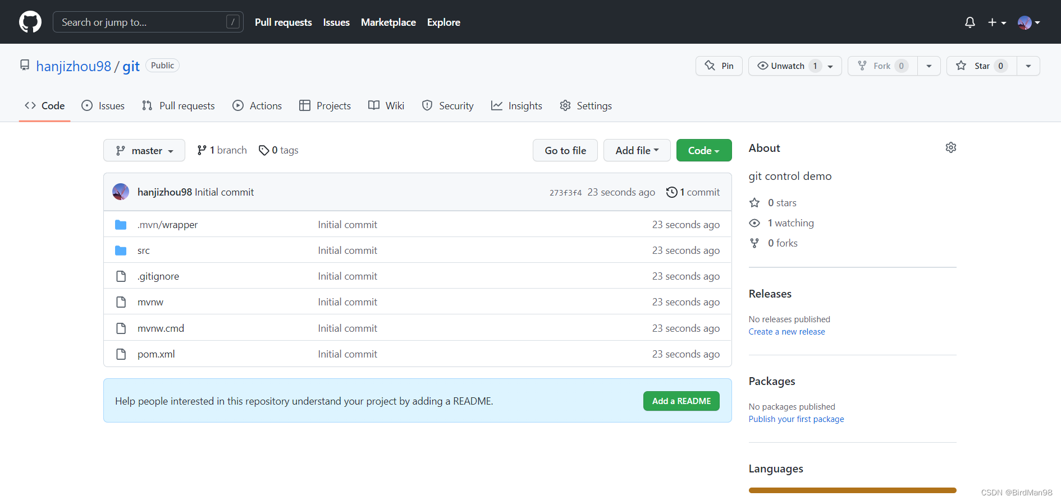Pin this repository
Screen dimensions: 1061x501
tap(719, 66)
